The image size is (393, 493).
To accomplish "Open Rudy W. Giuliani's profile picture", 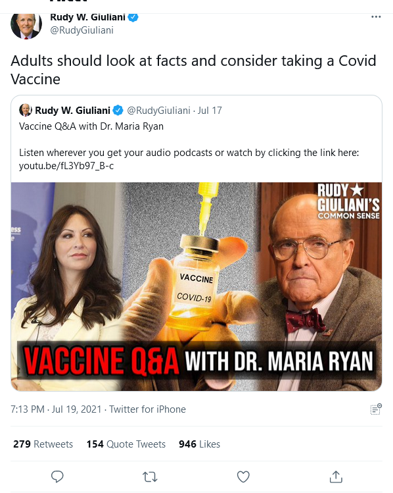I will [x=26, y=26].
